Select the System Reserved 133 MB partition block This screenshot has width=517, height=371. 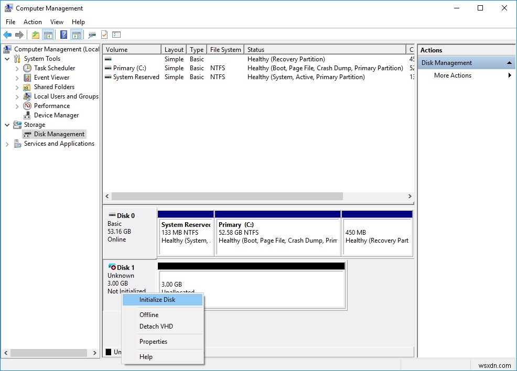click(x=186, y=233)
